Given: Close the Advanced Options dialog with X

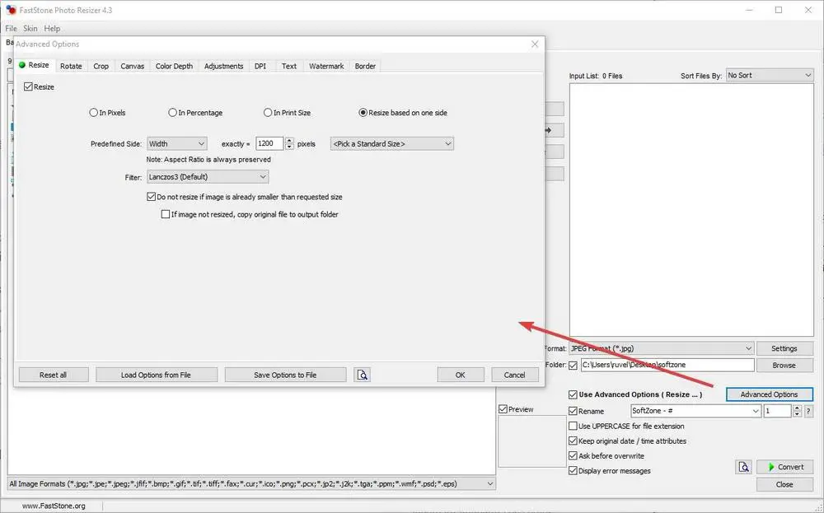Looking at the screenshot, I should coord(535,44).
